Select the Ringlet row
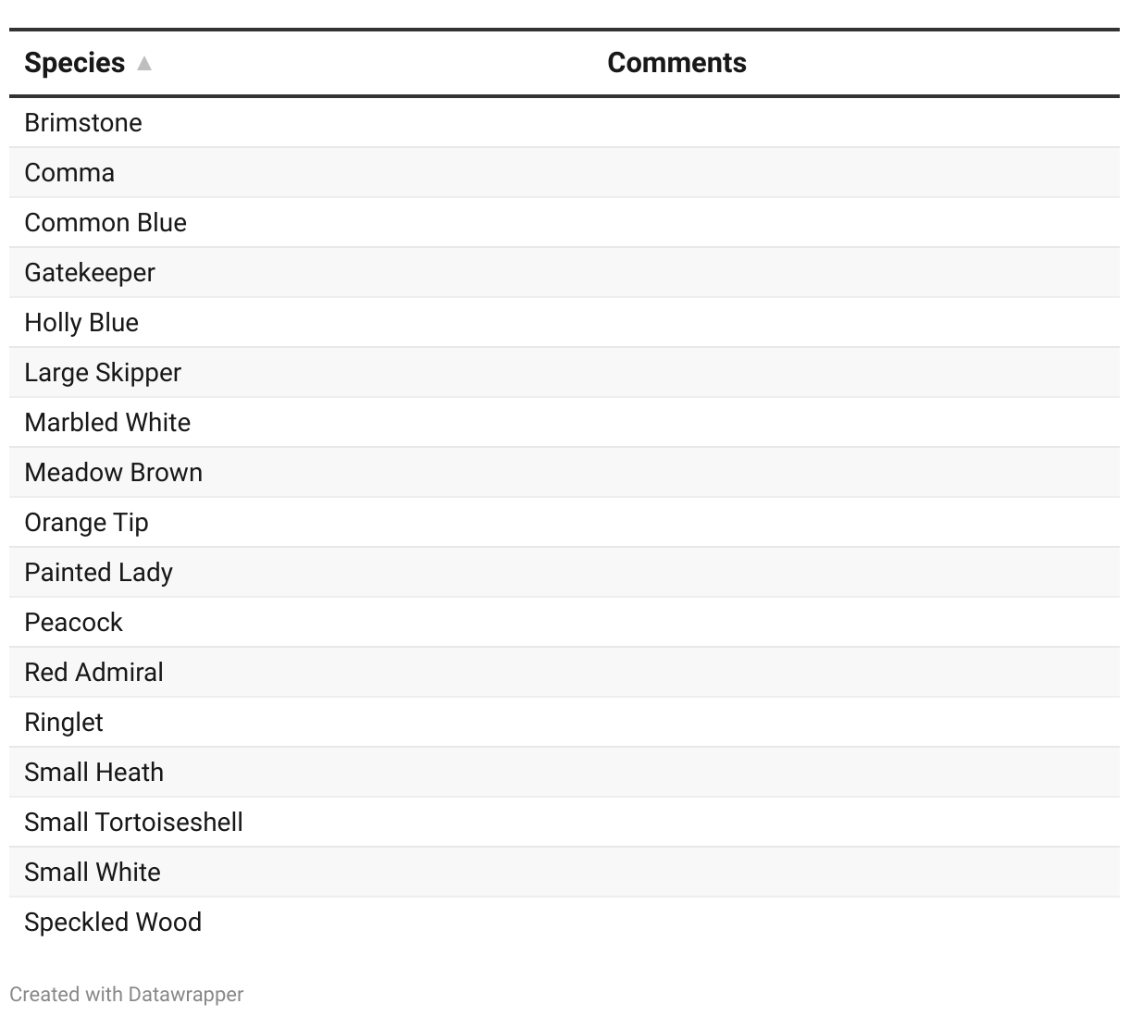1129x1016 pixels. (x=64, y=723)
